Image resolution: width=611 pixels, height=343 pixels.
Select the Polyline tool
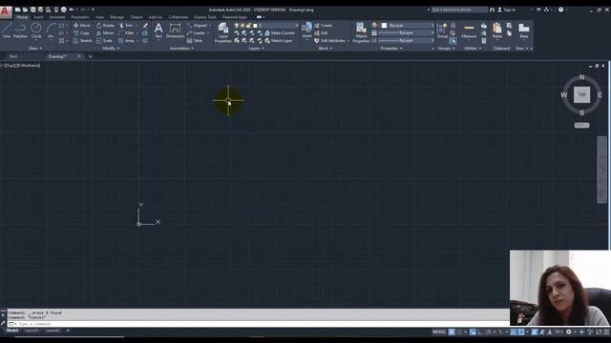click(20, 30)
